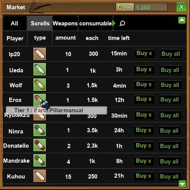Open the Weapons tab
Screen dimensions: 190x190
pos(65,23)
